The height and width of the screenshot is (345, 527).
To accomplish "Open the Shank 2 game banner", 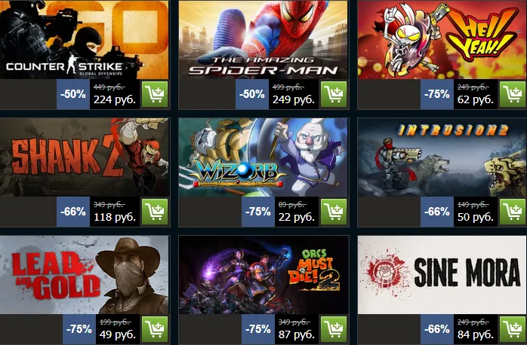I will [x=84, y=157].
